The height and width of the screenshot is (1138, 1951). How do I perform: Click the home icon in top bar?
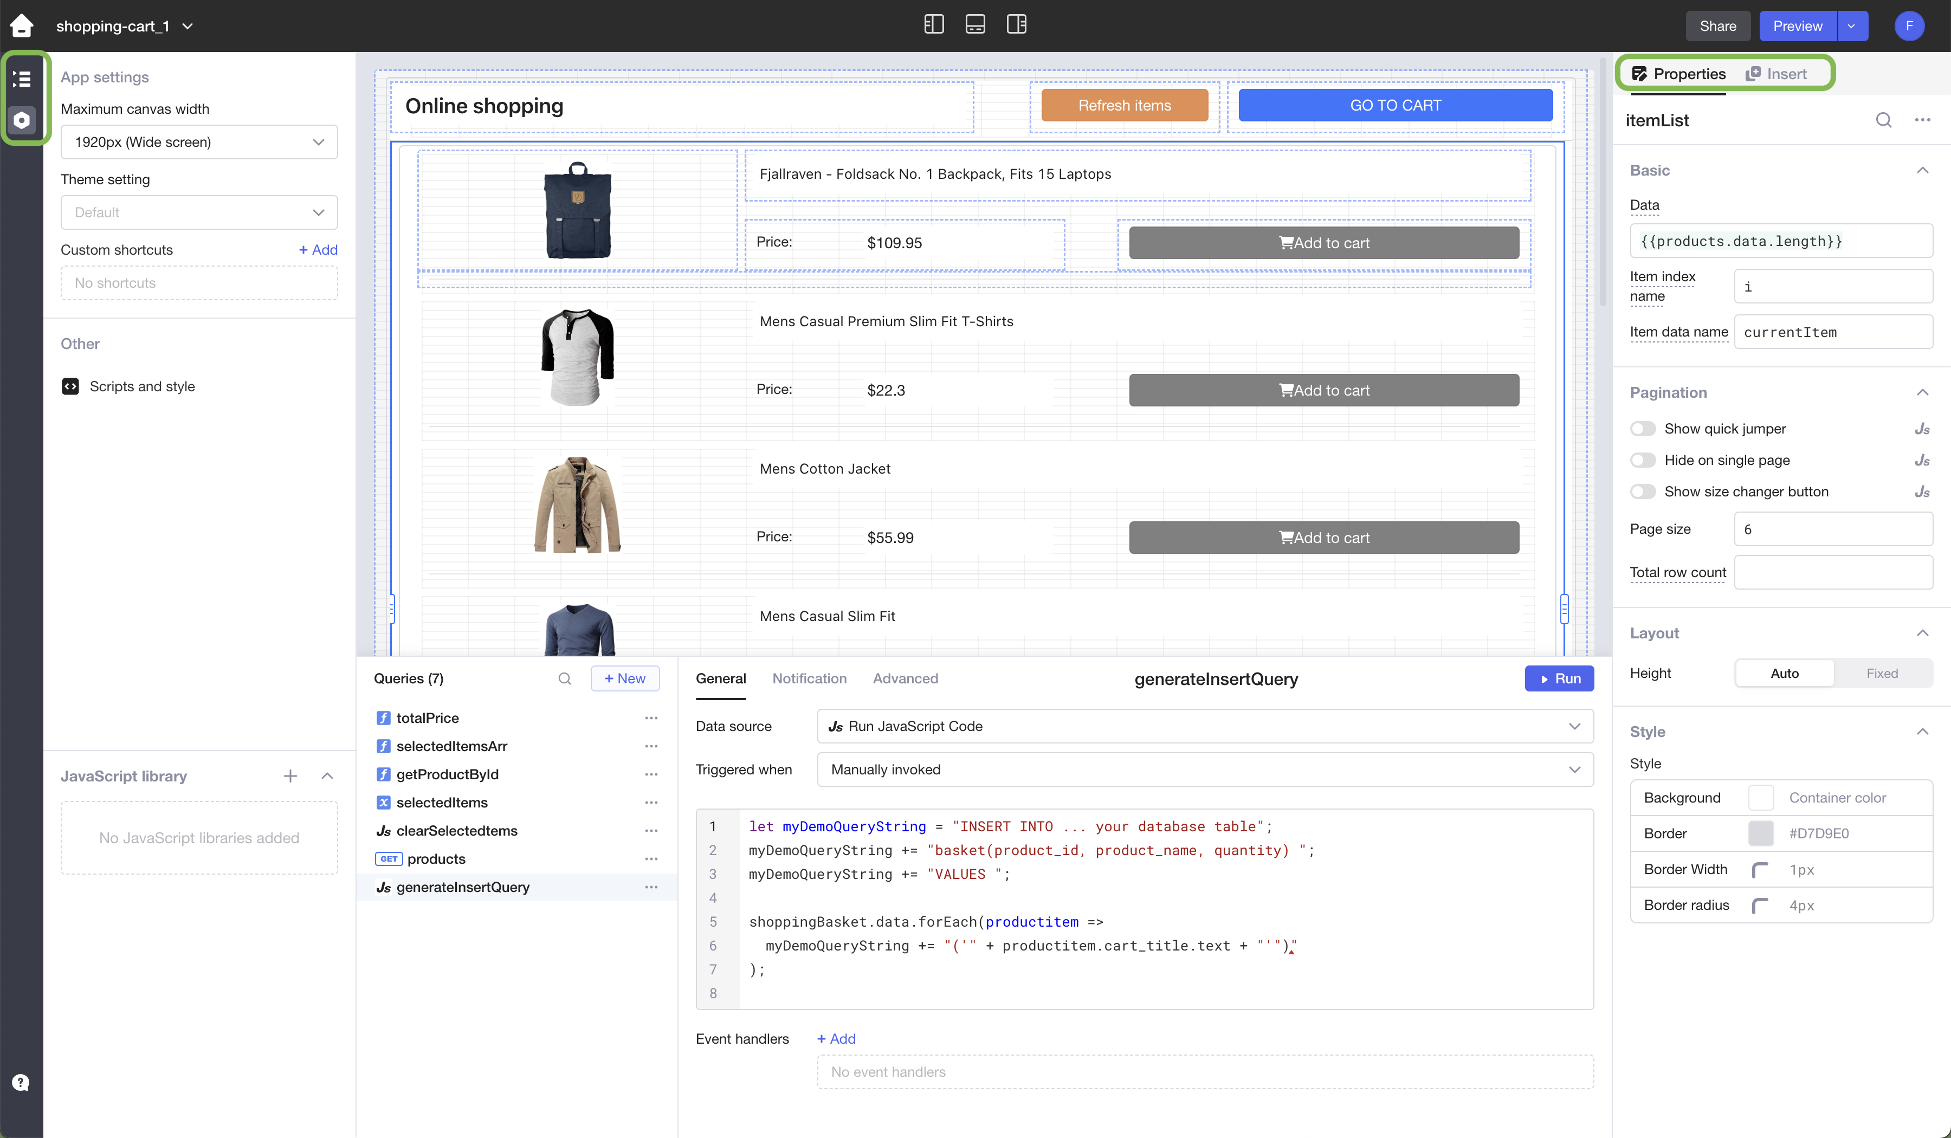22,25
